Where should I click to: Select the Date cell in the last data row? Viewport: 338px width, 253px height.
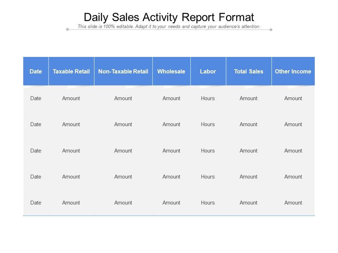[36, 203]
